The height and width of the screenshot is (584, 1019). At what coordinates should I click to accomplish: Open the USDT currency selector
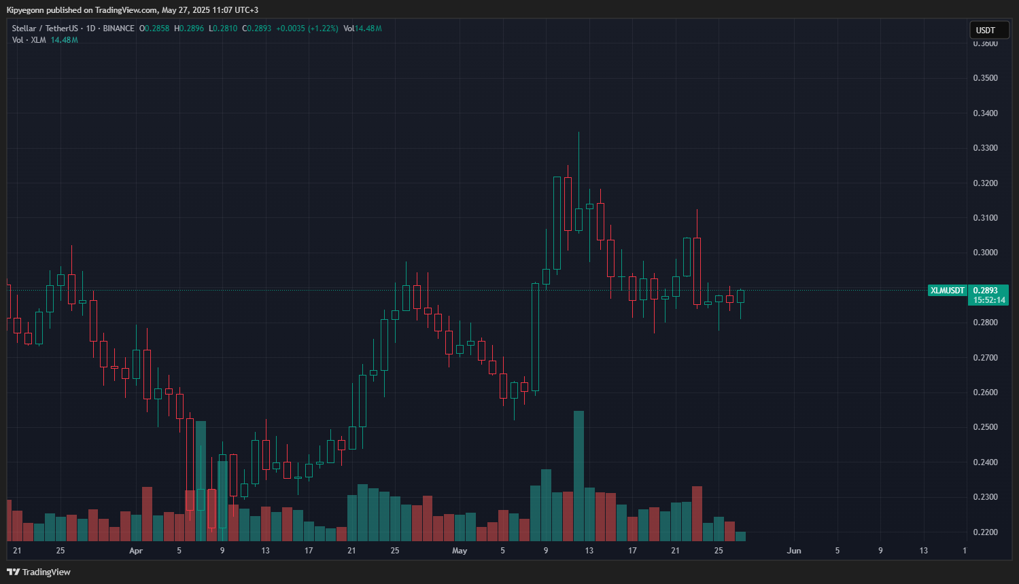tap(989, 30)
